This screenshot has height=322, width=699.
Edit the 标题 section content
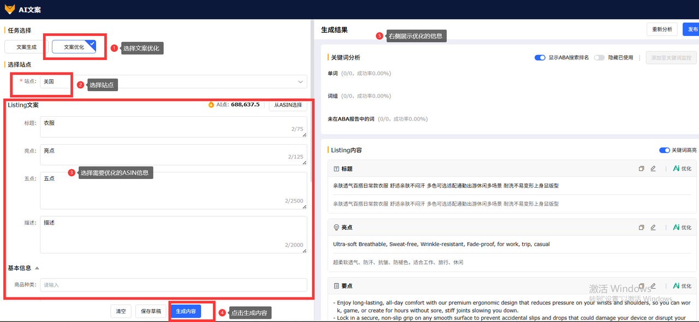[x=653, y=169]
